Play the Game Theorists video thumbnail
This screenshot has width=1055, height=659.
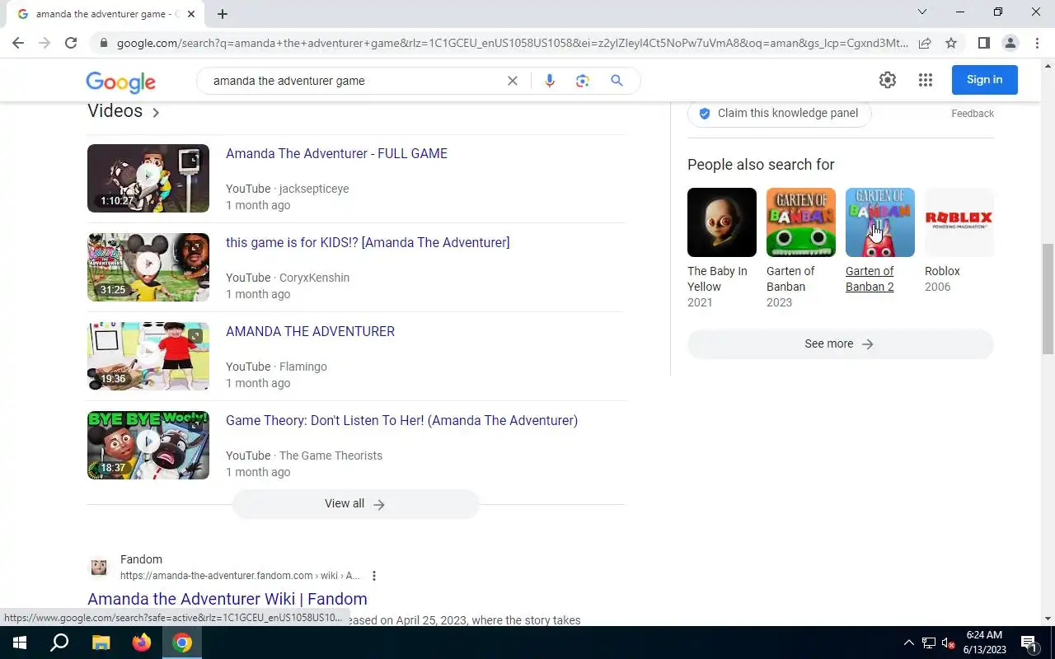coord(148,445)
